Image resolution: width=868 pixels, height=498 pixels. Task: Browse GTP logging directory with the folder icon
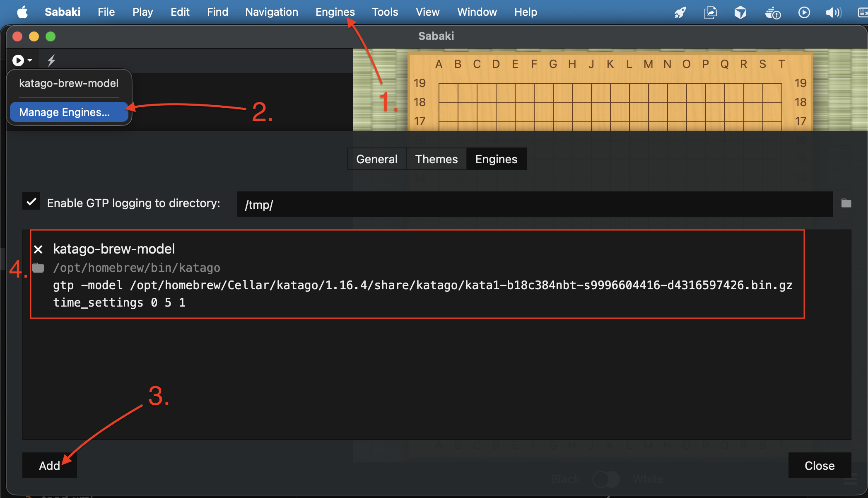[x=846, y=203]
